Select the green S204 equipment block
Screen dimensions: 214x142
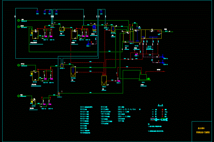click(x=144, y=78)
